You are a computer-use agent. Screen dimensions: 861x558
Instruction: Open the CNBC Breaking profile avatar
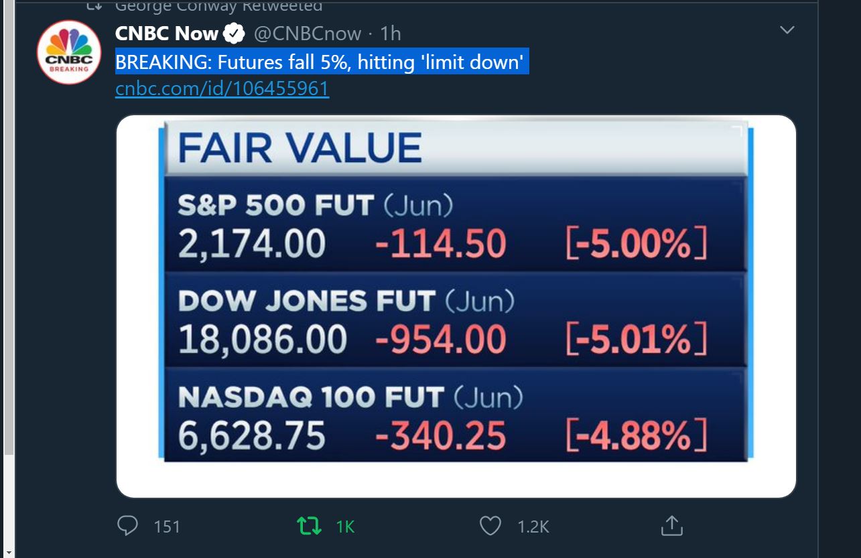[68, 52]
